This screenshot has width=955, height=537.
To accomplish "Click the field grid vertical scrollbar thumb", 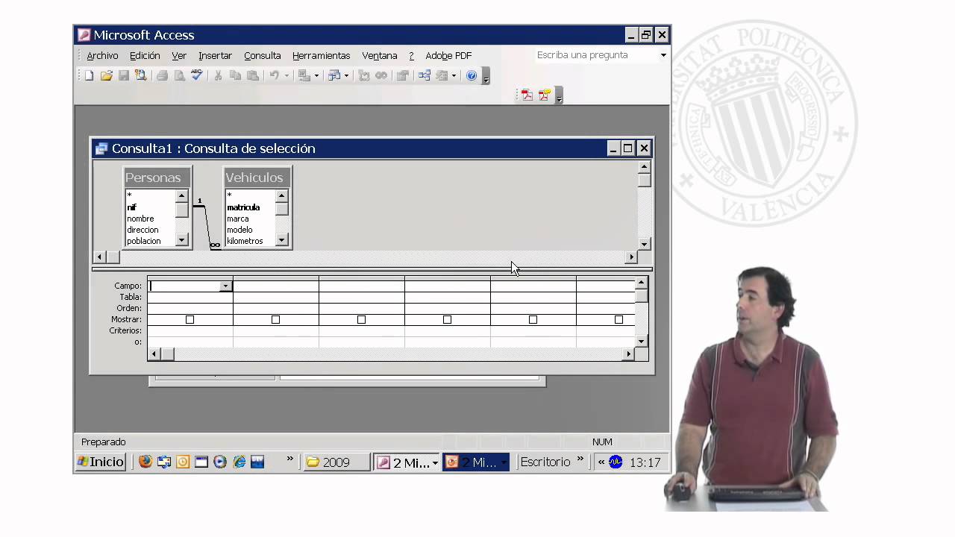I will coord(642,295).
